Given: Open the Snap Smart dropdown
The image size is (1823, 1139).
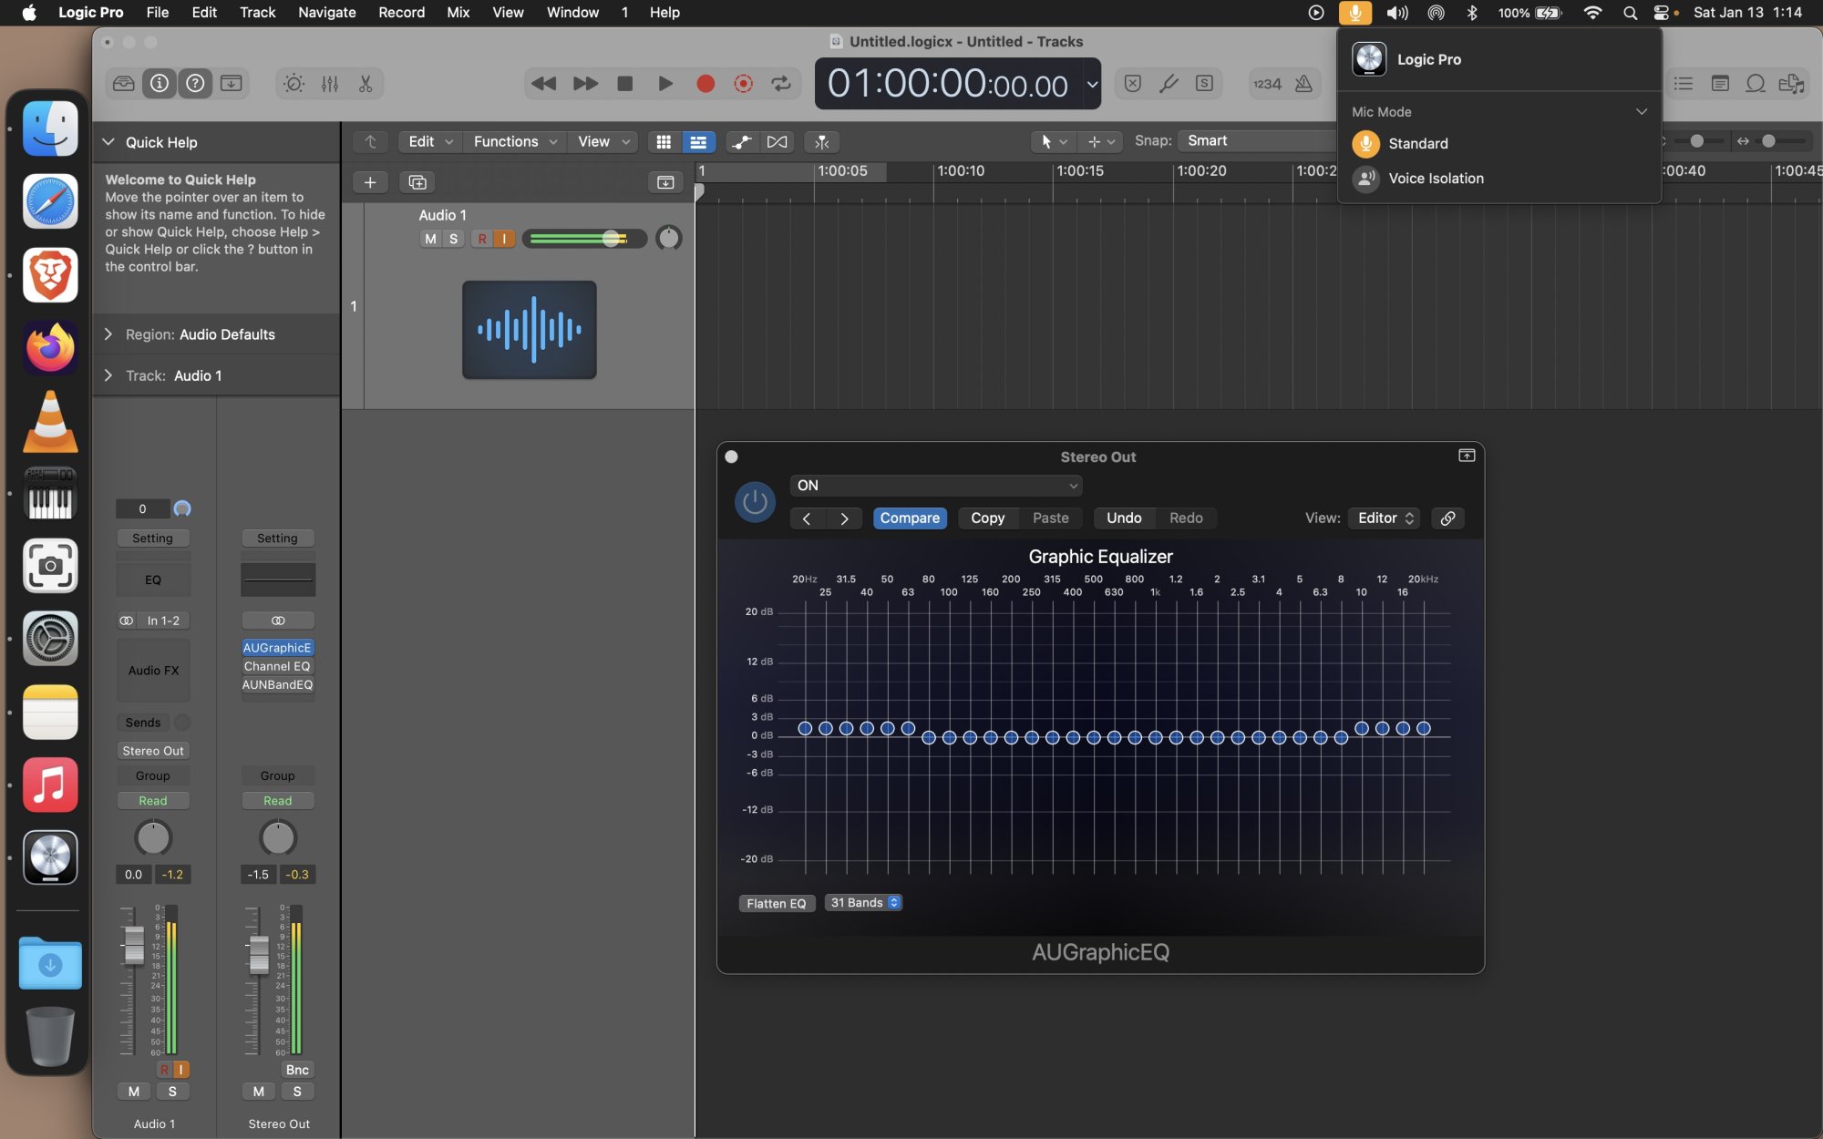Looking at the screenshot, I should tap(1256, 140).
